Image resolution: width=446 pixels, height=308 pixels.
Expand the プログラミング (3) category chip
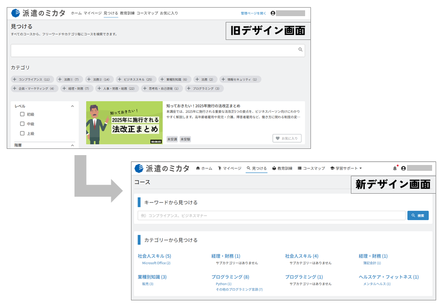(204, 88)
